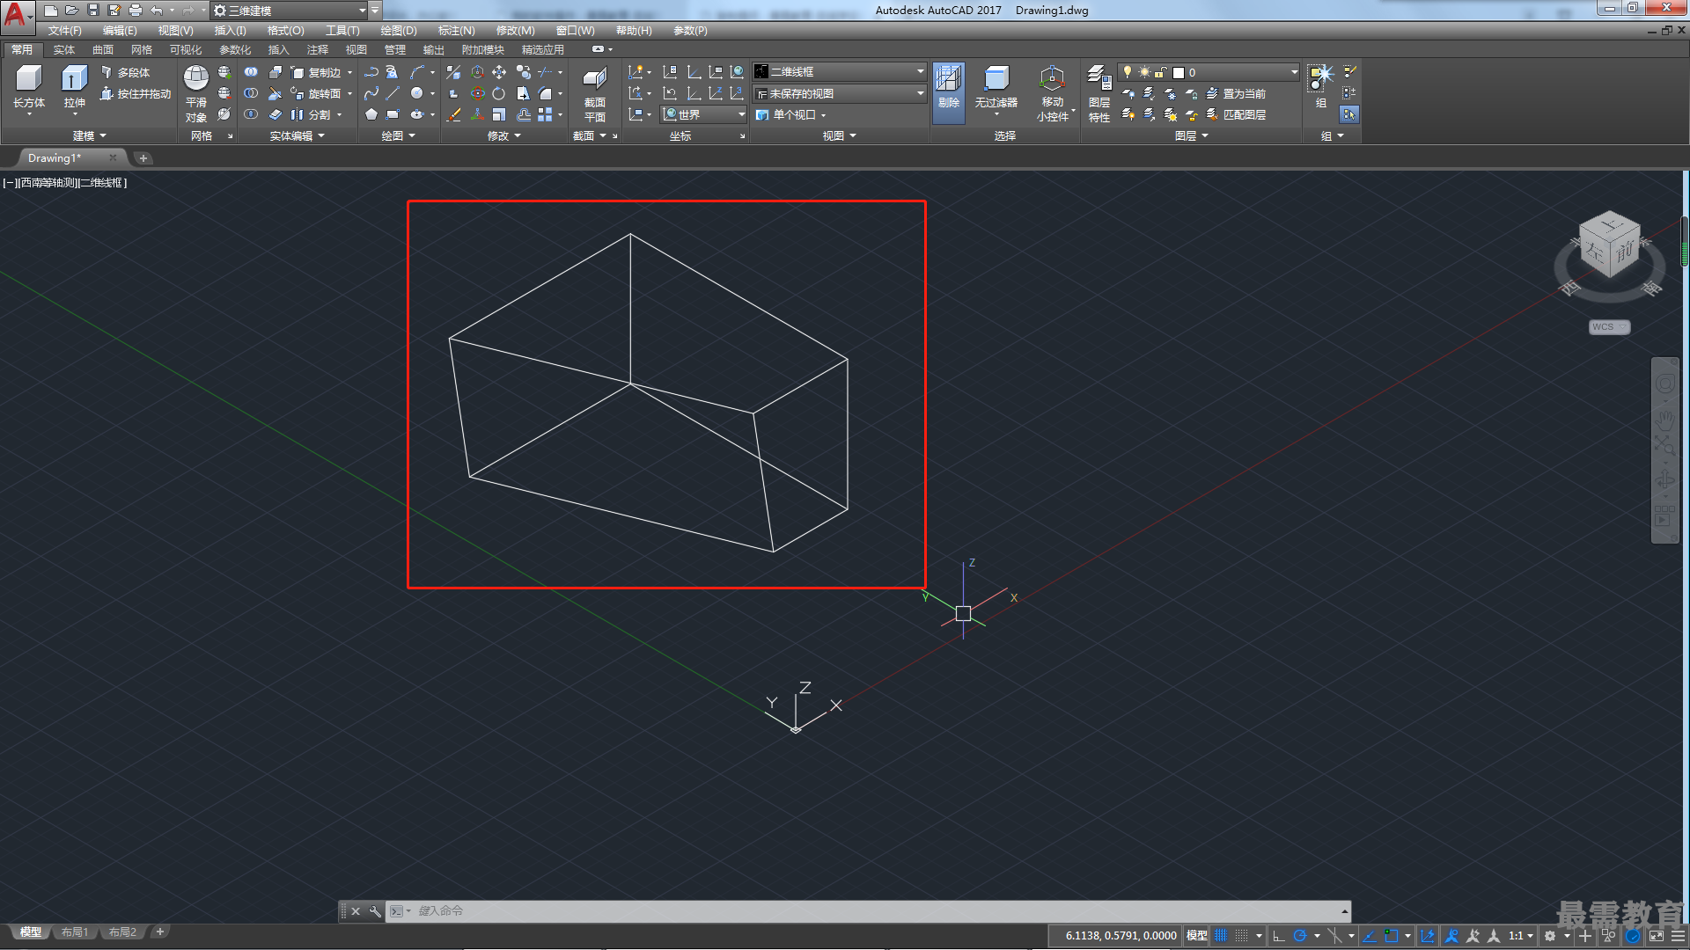Open the 绘图(D) menu

tap(398, 31)
